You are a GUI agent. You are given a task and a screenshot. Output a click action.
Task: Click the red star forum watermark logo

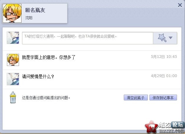pos(151,127)
